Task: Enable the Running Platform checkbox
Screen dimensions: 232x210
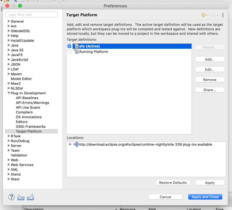Action: pos(69,52)
